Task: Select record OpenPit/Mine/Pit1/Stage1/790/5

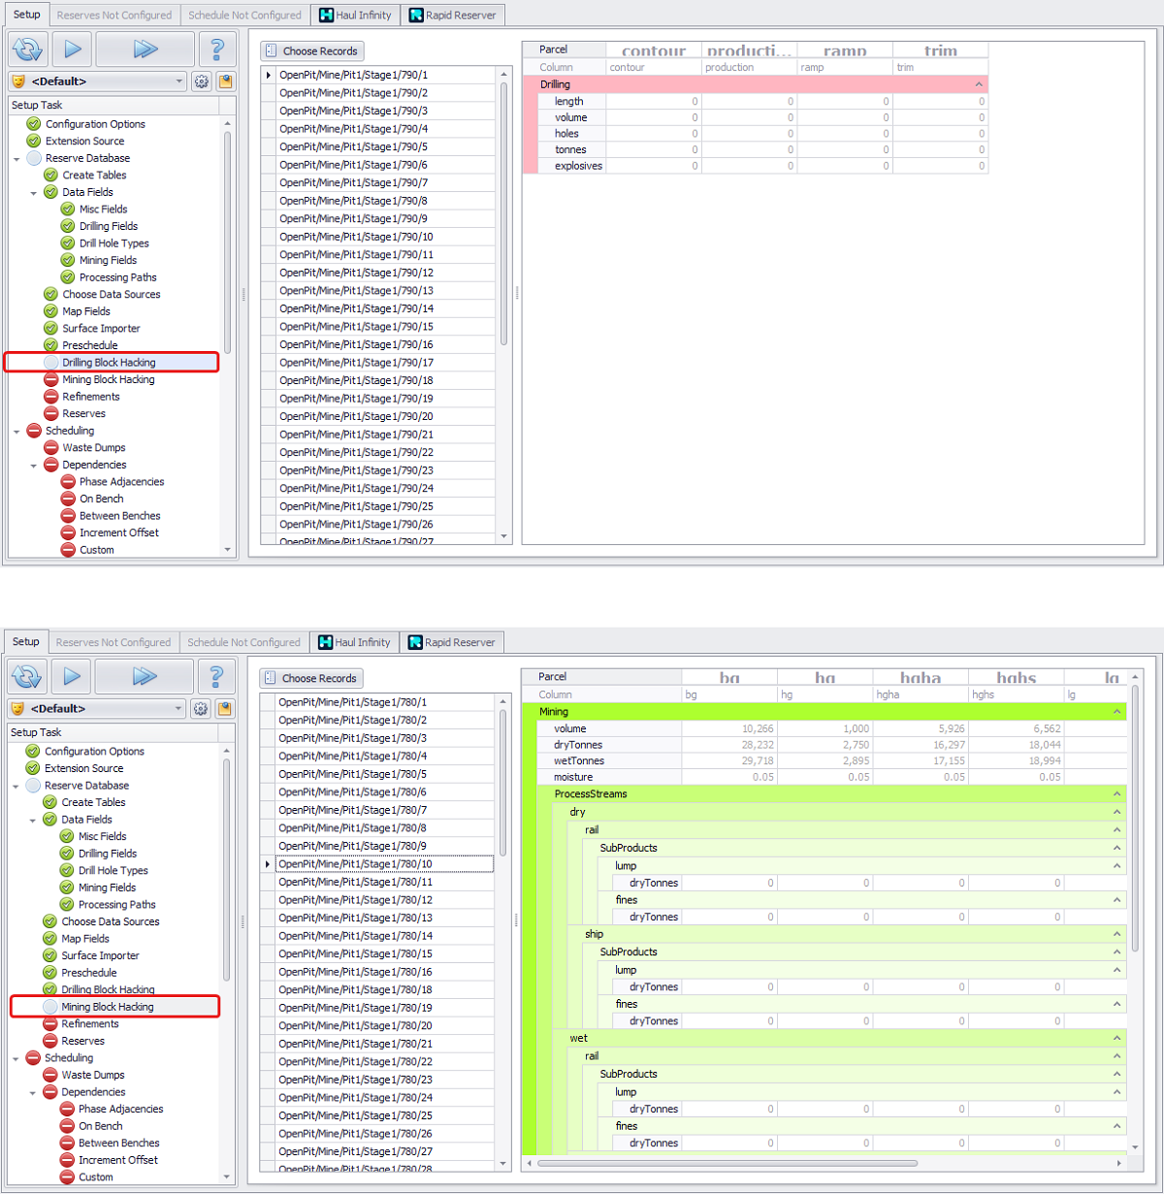Action: coord(353,147)
